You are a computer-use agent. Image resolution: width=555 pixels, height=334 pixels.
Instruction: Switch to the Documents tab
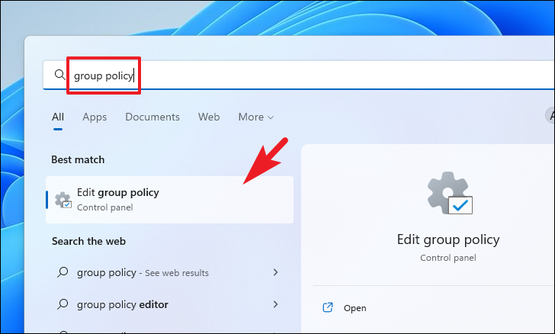click(152, 117)
